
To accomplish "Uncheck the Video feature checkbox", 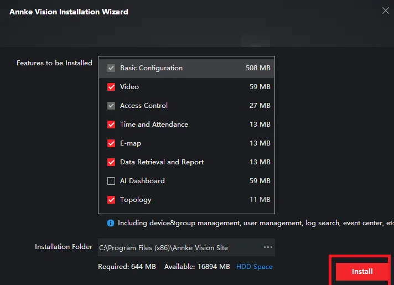I will (x=111, y=87).
